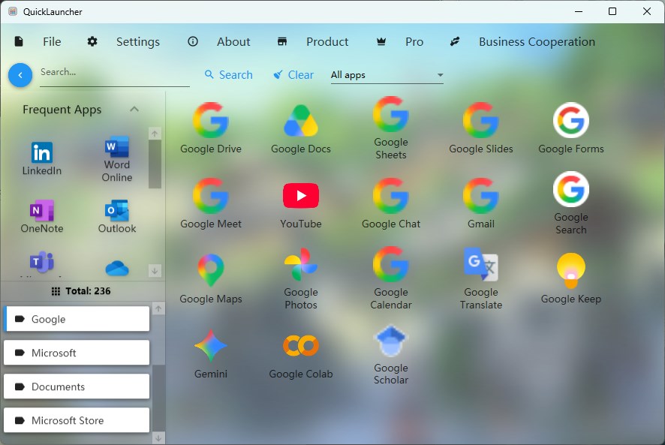The height and width of the screenshot is (445, 665).
Task: Open the Google Translate icon
Action: (x=480, y=264)
